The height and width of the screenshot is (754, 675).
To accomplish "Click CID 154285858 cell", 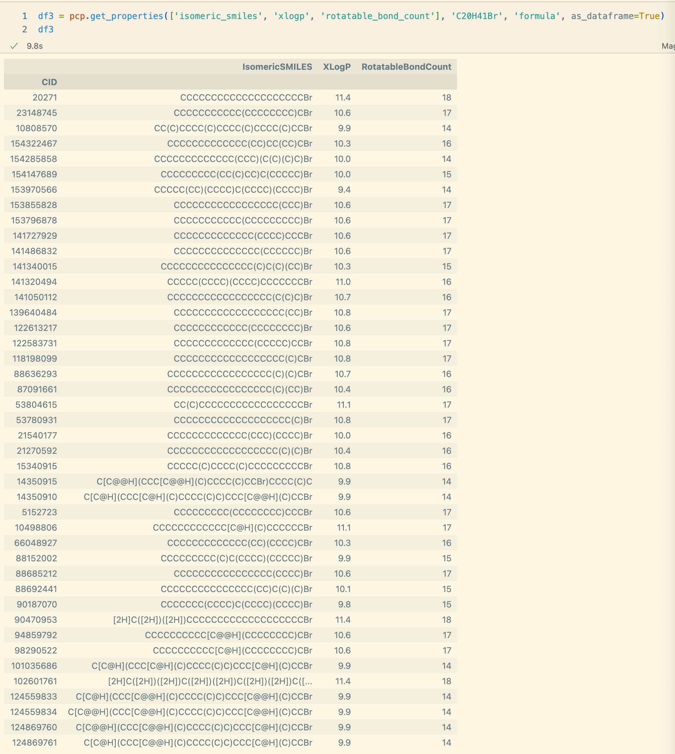I will 33,159.
